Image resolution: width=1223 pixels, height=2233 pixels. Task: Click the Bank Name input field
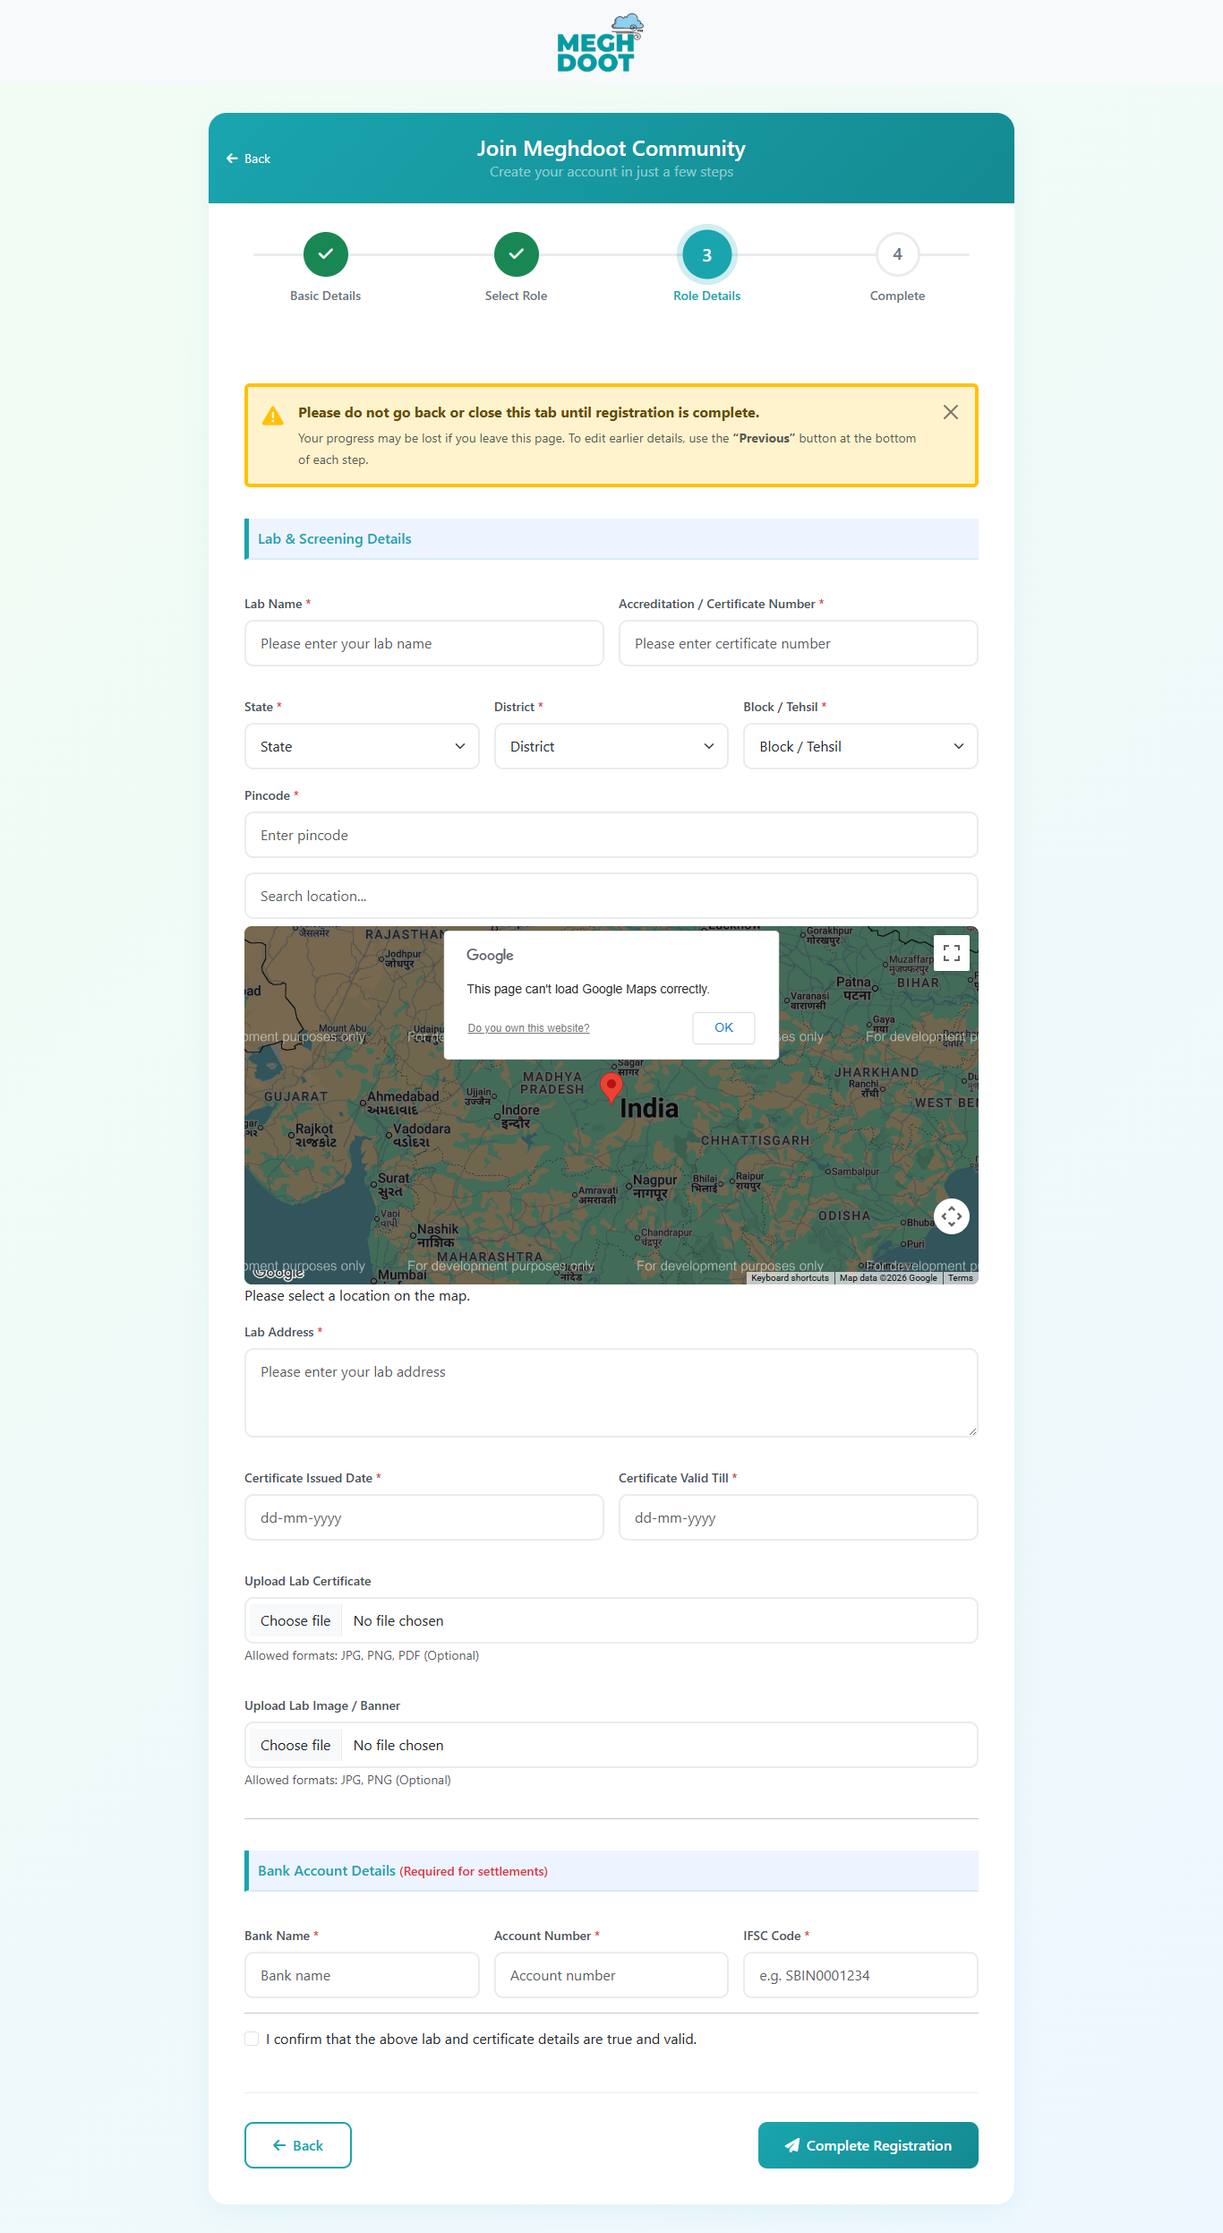(x=362, y=1975)
